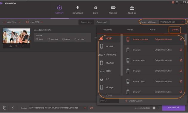
Task: Click Add Files button
Action: click(10, 22)
